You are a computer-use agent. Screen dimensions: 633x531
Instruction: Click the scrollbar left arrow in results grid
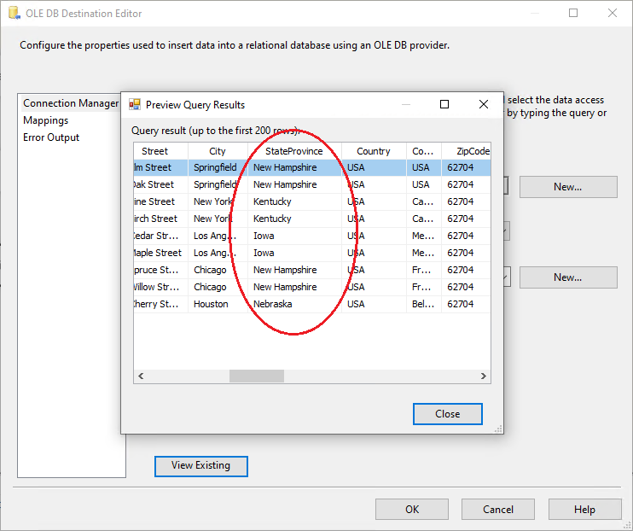pos(141,376)
